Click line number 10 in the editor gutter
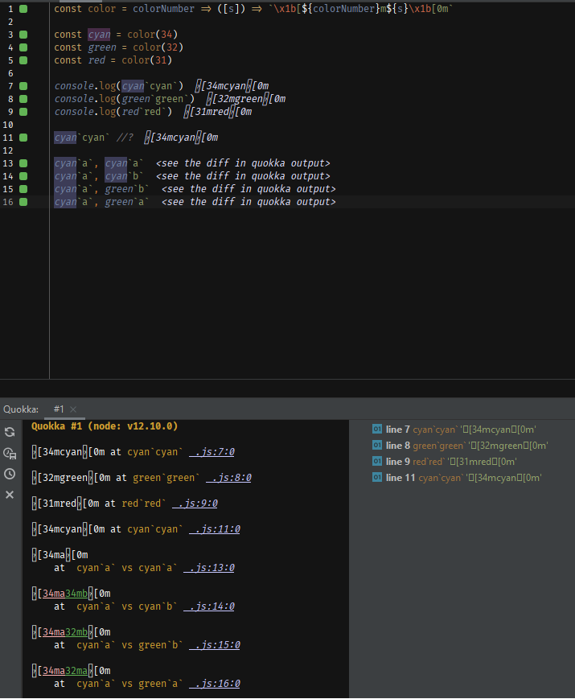This screenshot has height=699, width=575. pos(8,124)
